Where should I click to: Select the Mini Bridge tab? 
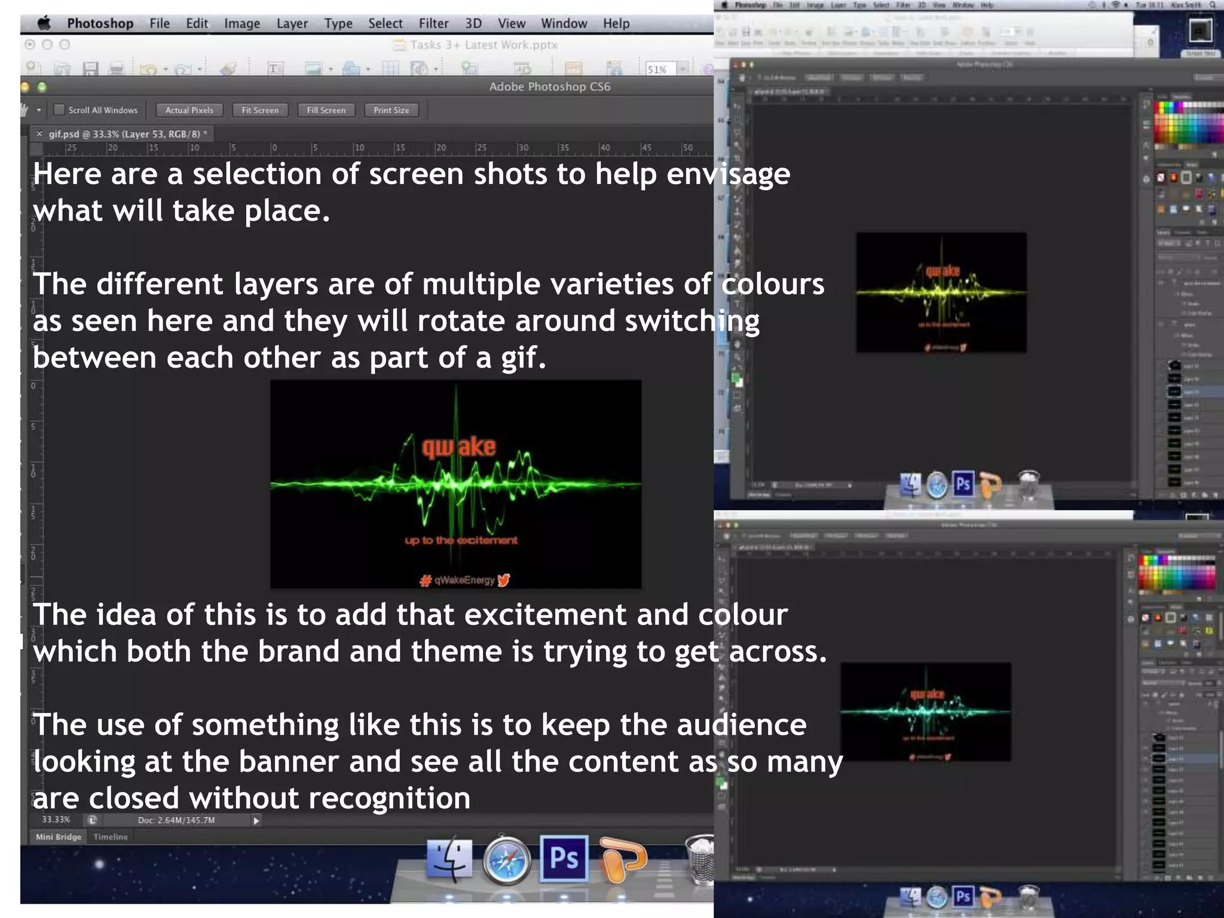(x=58, y=837)
